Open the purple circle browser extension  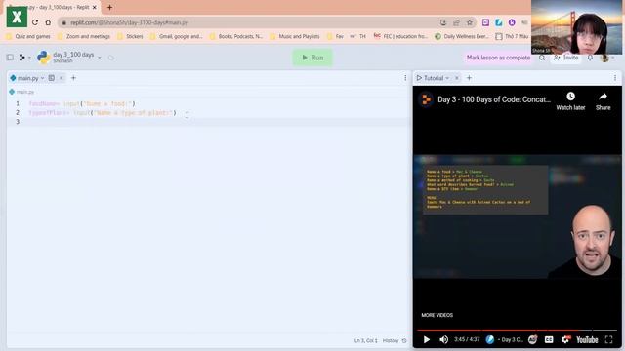pyautogui.click(x=512, y=22)
